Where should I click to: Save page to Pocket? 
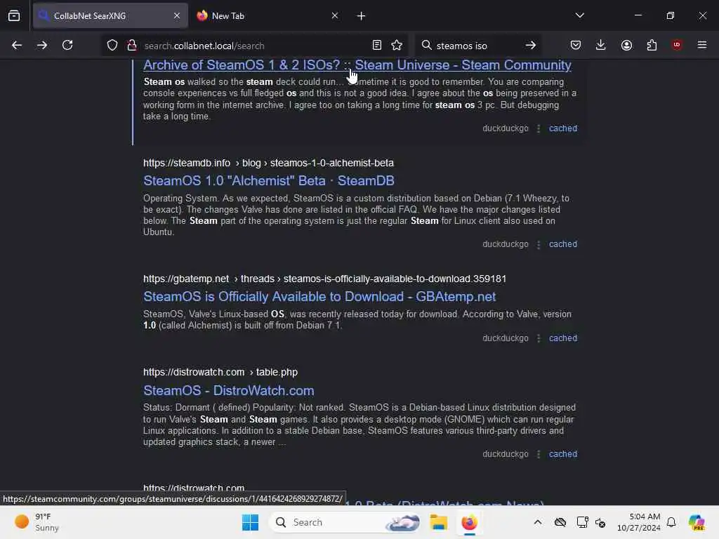(x=576, y=45)
